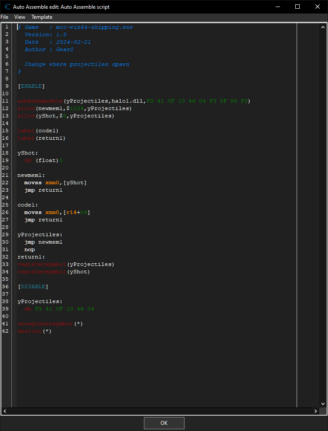
Task: Click the right arrow of horizontal scrollbar
Action: [x=316, y=411]
